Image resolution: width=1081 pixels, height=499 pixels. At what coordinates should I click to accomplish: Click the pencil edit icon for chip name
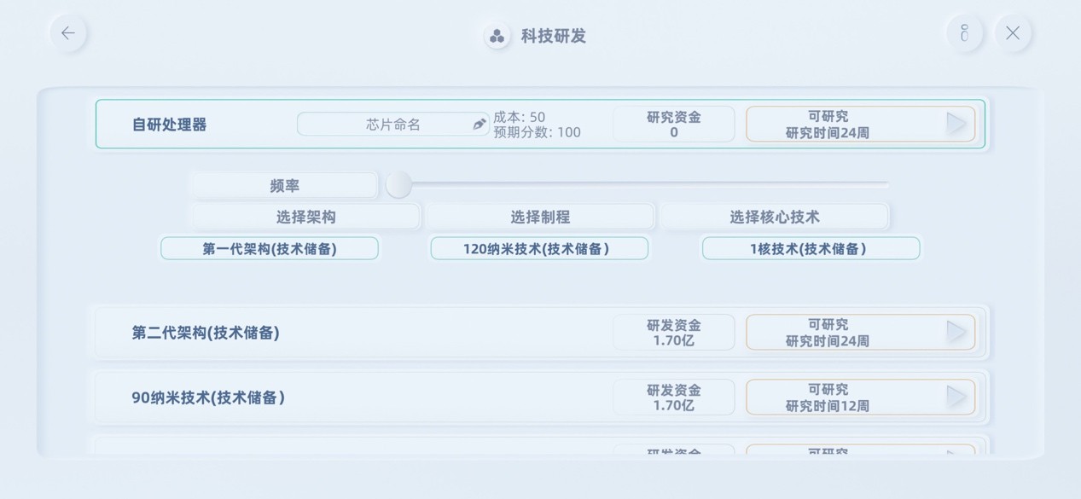(479, 125)
